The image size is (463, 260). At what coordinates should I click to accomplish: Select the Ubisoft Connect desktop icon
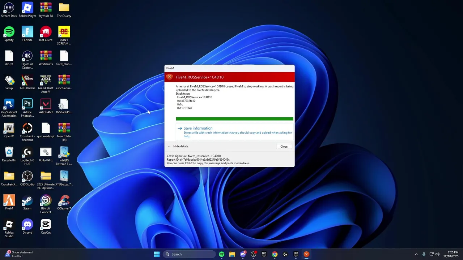[x=46, y=204]
